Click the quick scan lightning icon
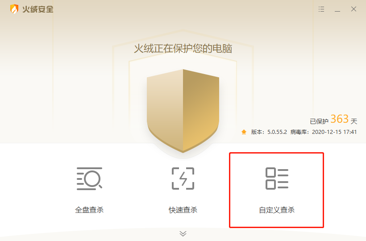Viewport: 366px width, 241px height. coord(183,179)
